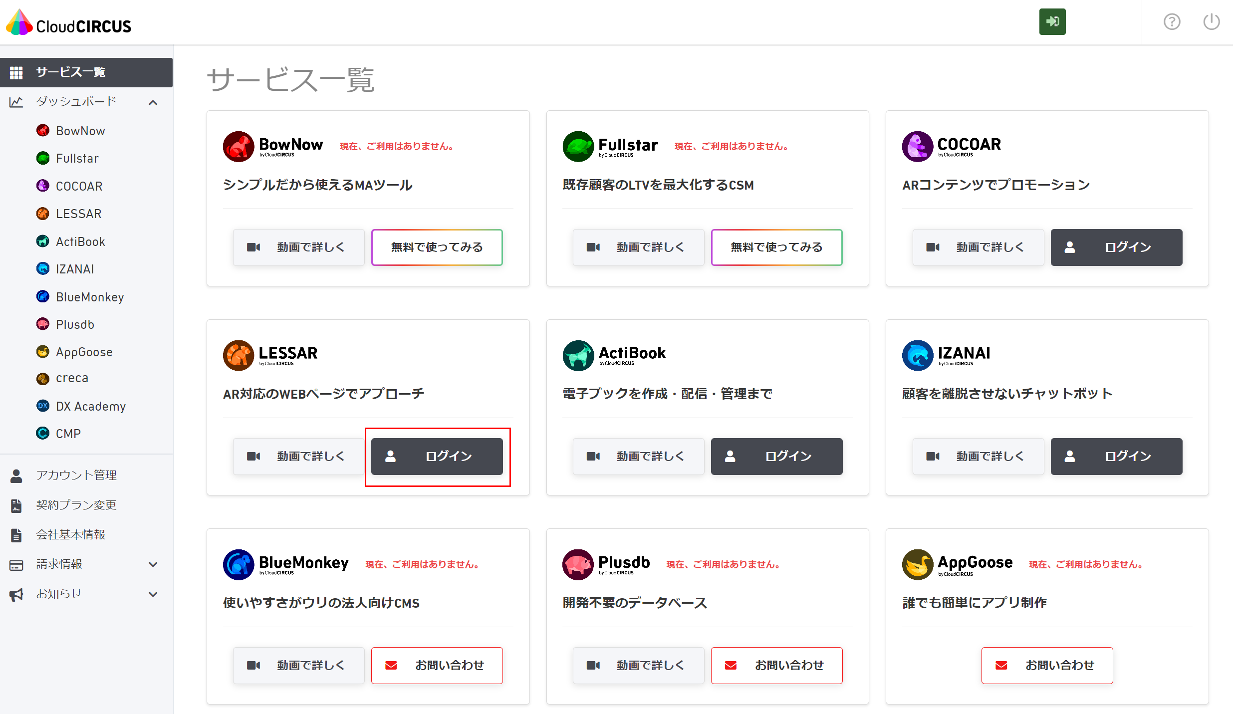Viewport: 1233px width, 714px height.
Task: Click the Plusdb logo in its service card
Action: [606, 564]
